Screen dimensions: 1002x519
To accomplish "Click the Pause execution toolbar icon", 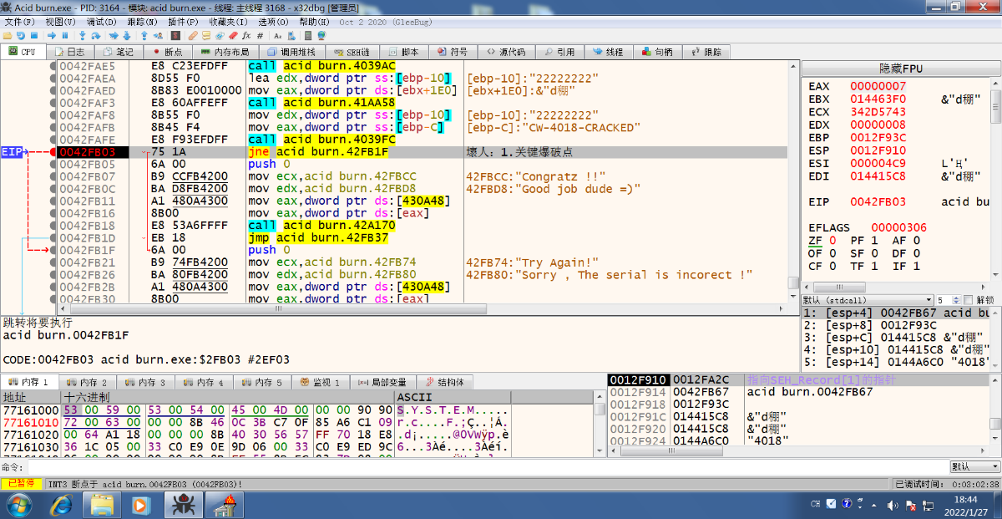I will click(x=65, y=36).
